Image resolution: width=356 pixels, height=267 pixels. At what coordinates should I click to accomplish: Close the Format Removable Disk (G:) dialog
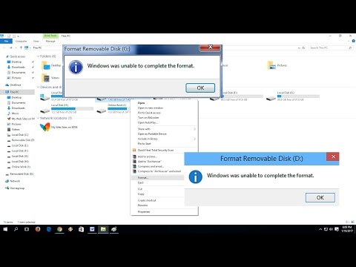(x=210, y=47)
